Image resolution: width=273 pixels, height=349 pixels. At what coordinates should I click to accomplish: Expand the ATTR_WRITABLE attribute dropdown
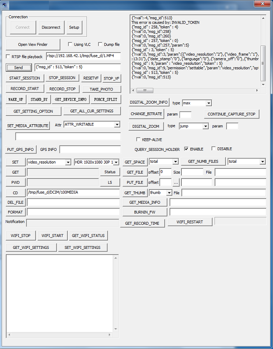(117, 124)
